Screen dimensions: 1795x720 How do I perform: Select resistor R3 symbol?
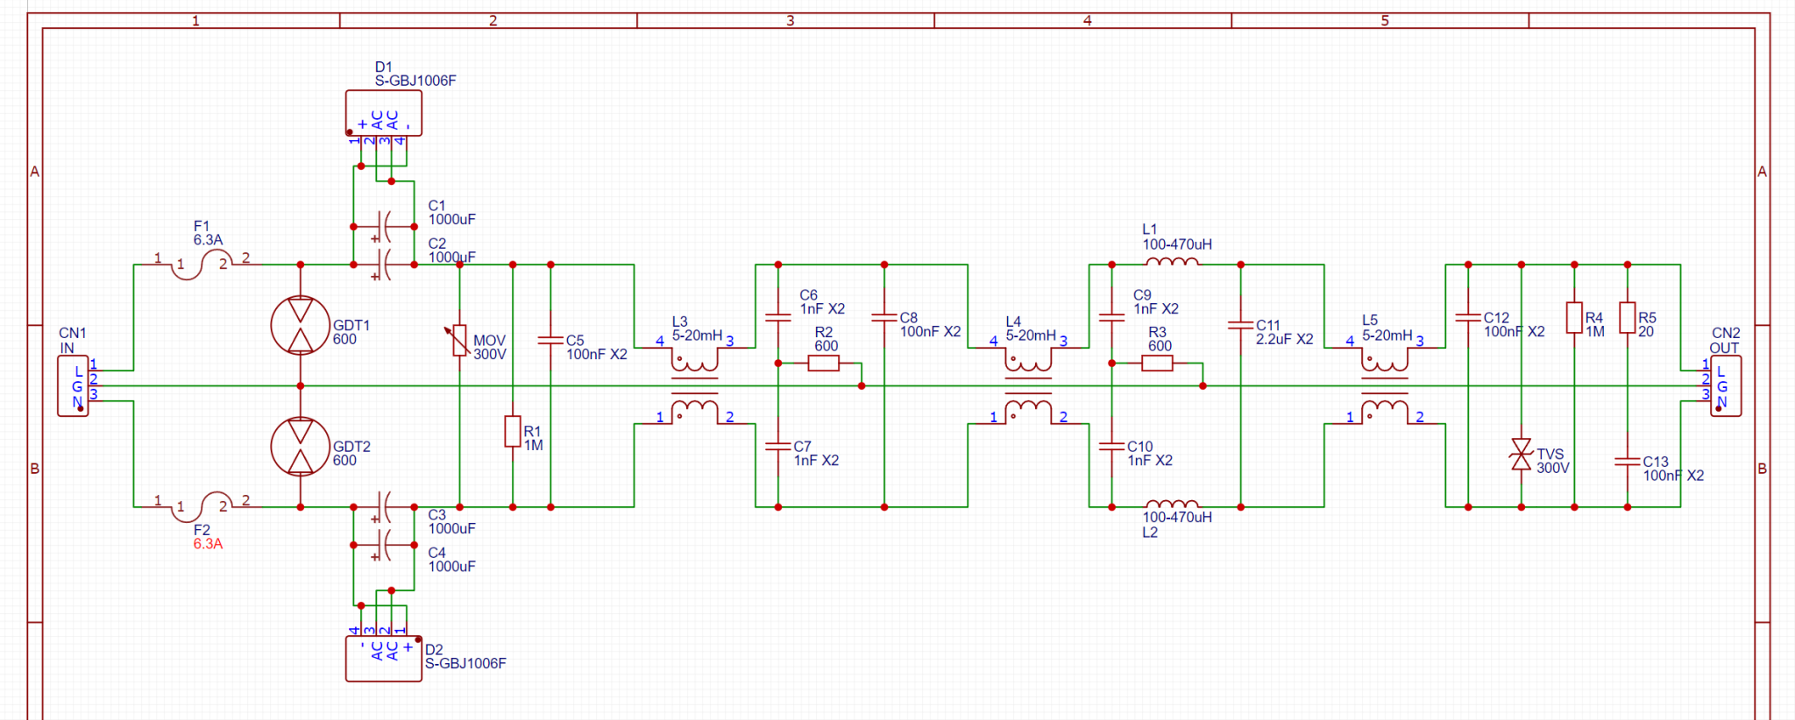1157,363
